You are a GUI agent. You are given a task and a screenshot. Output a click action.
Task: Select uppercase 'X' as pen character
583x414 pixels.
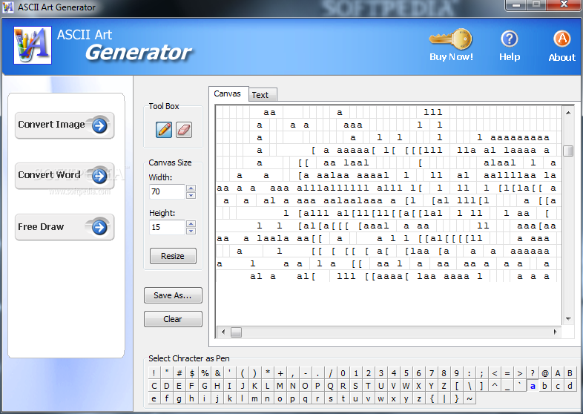coord(419,386)
